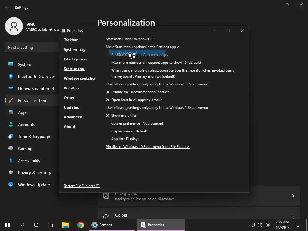Click the Windows Start button on taskbar
The height and width of the screenshot is (231, 308).
(x=7, y=225)
